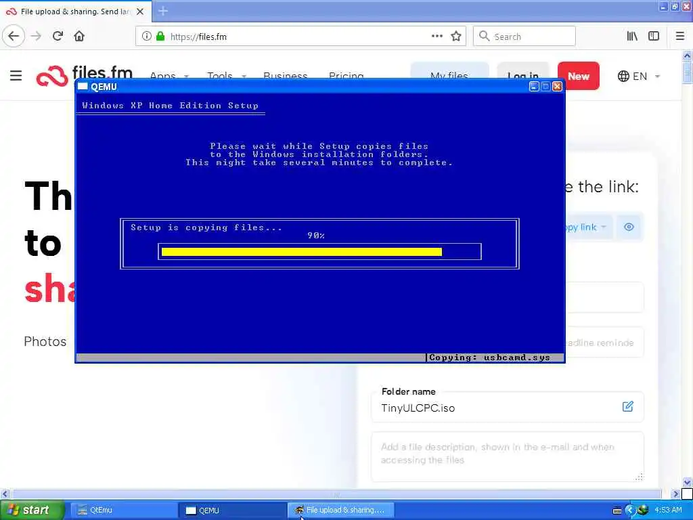Click the description area resize handle

(x=639, y=477)
